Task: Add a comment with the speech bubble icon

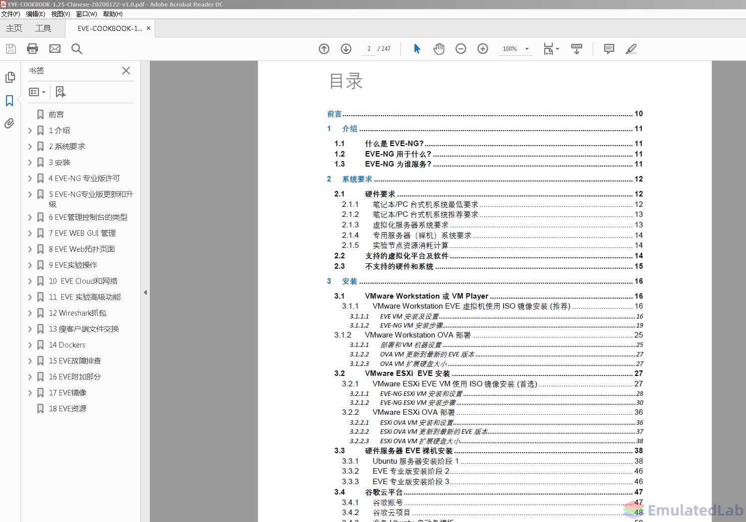Action: click(x=609, y=49)
